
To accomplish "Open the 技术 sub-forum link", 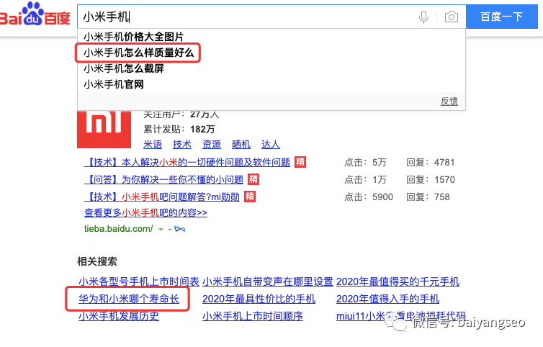I will [x=182, y=145].
